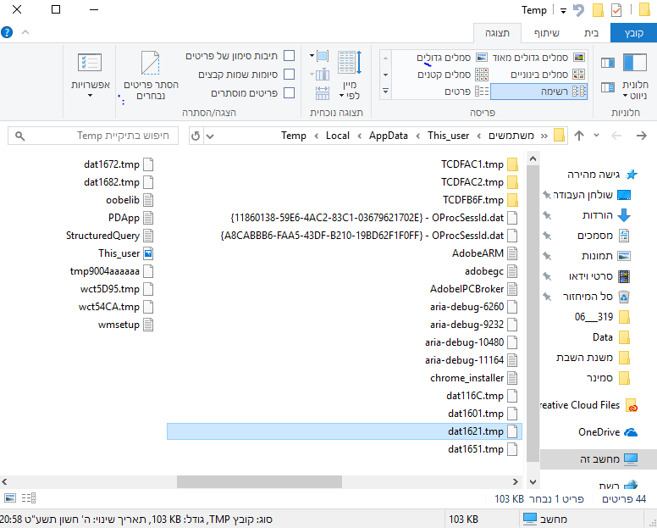
Task: Click AppData in the address path
Action: tap(388, 136)
